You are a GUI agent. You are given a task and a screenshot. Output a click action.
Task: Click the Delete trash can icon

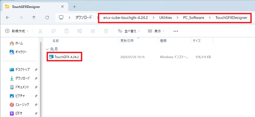[106, 31]
